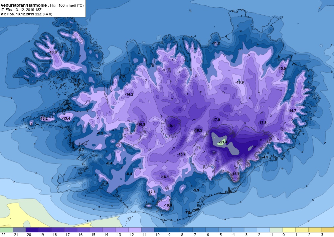This screenshot has height=237, width=334.
Task: Click the -15 legend scale label
Action: 93,235
